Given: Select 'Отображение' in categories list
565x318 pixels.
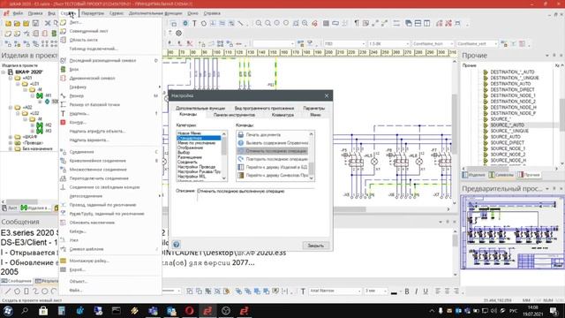Looking at the screenshot, I should coord(191,148).
